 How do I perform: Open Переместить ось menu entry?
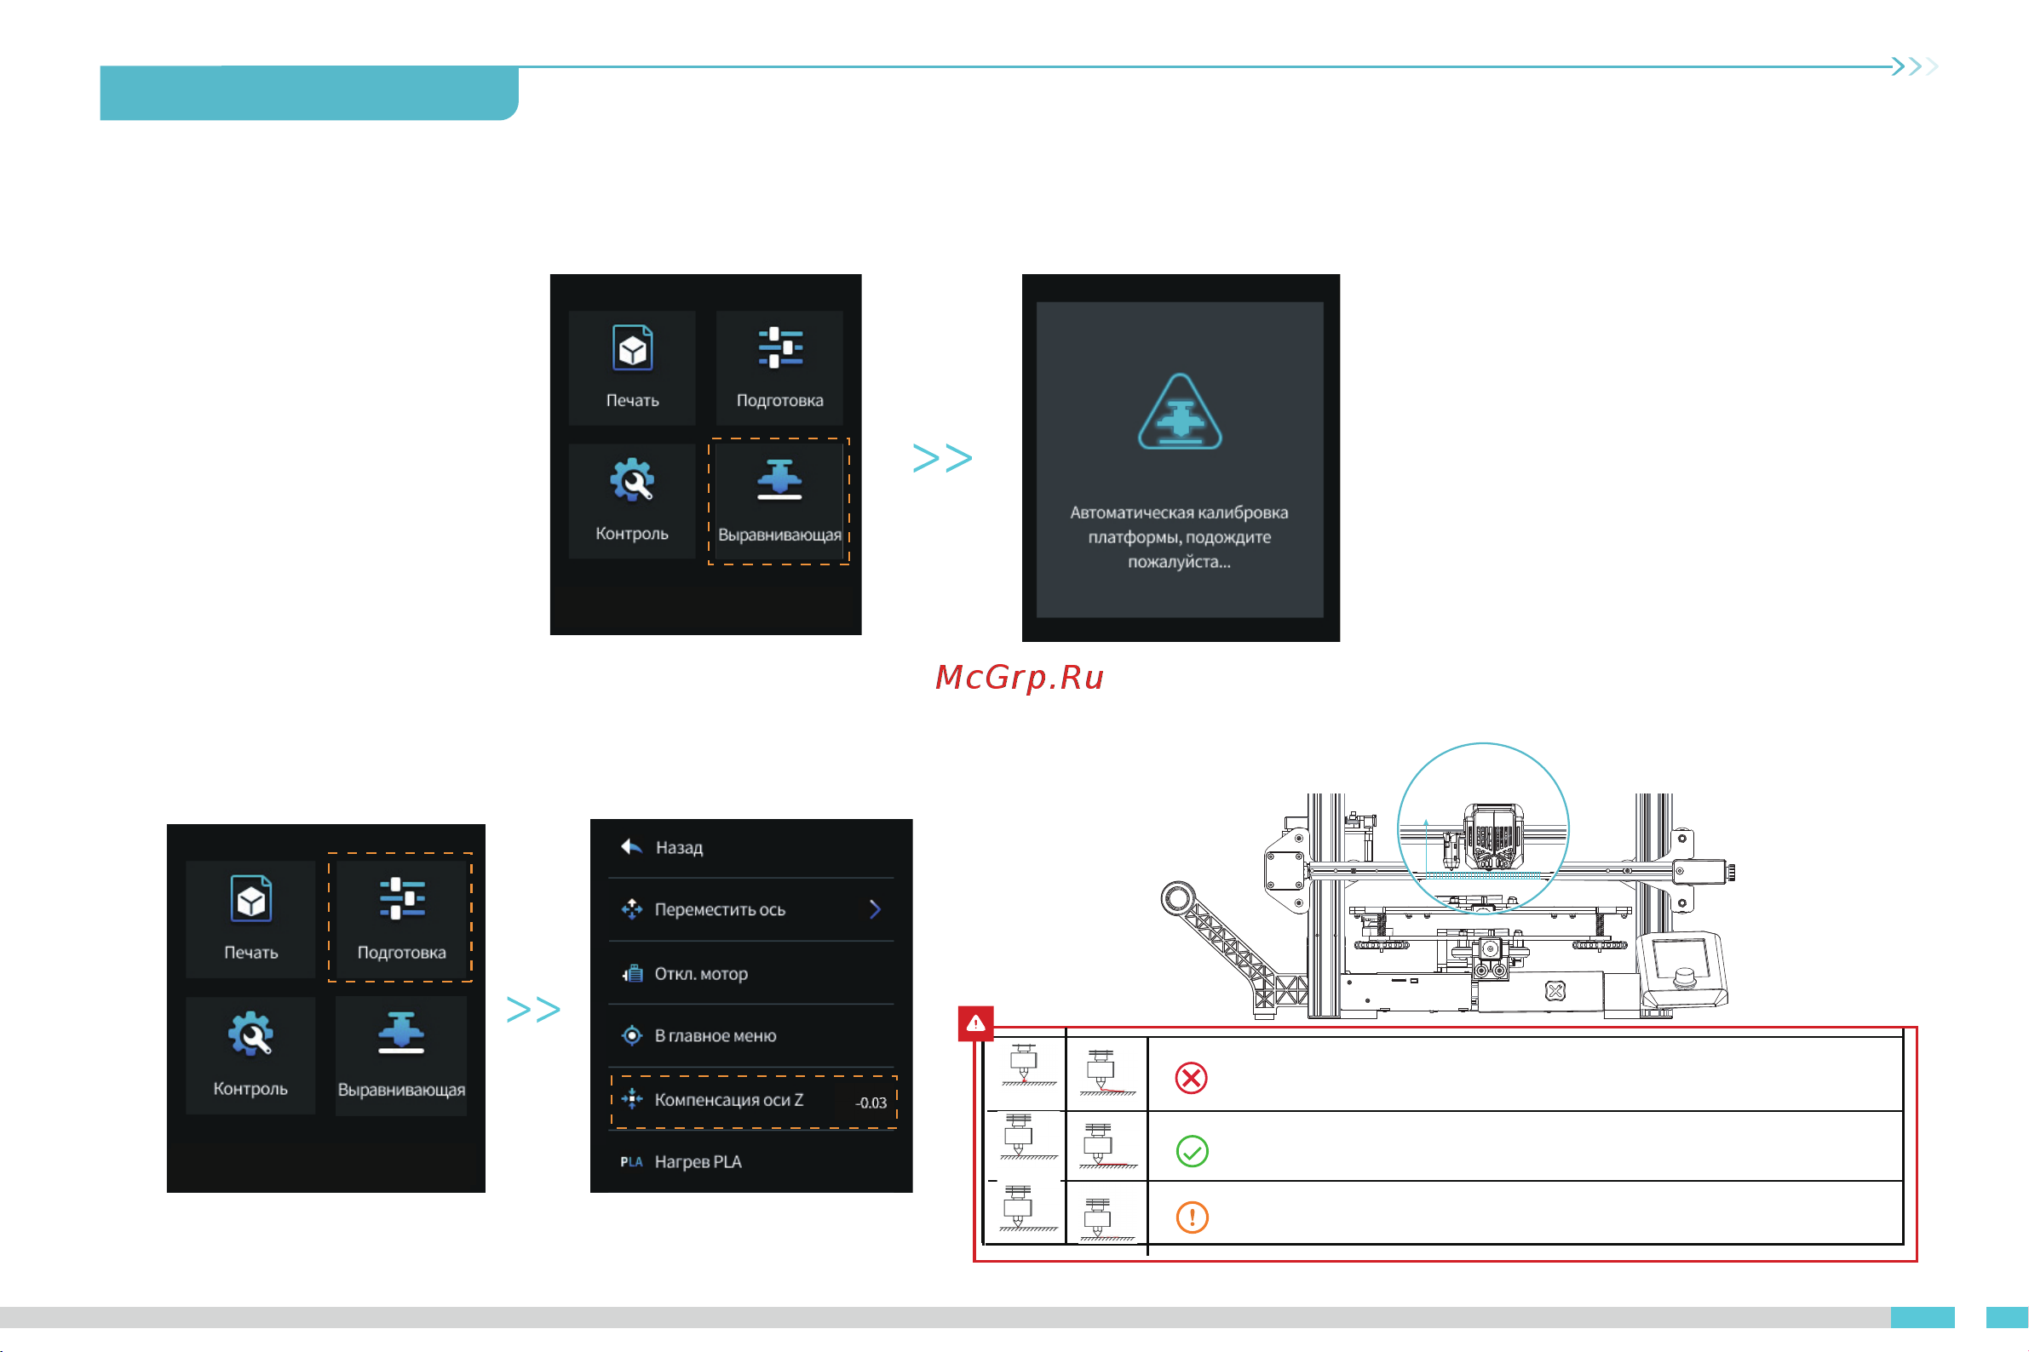pos(750,909)
